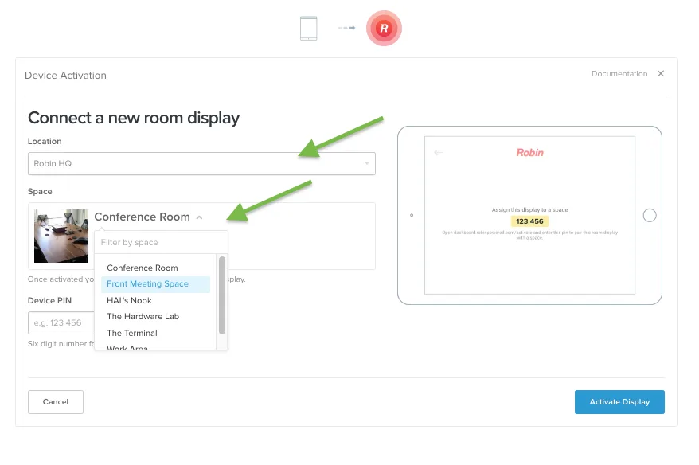
Task: Click the Filter by space field
Action: click(161, 242)
